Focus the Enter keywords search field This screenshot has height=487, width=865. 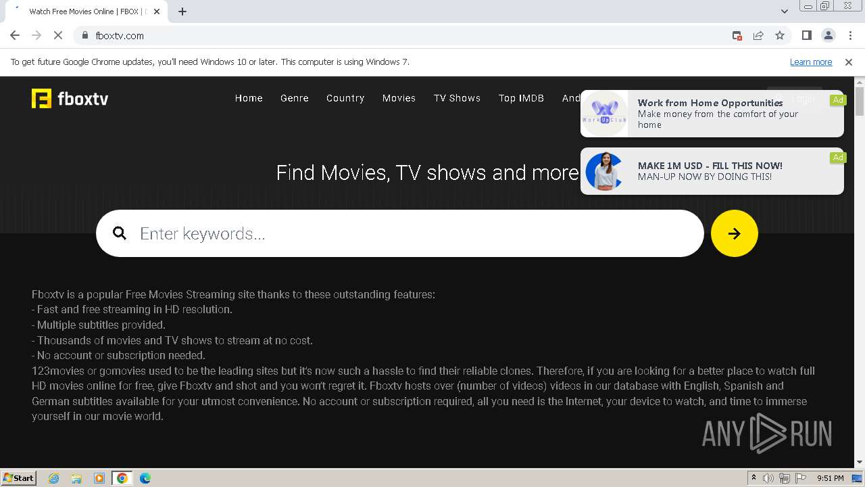click(x=400, y=233)
